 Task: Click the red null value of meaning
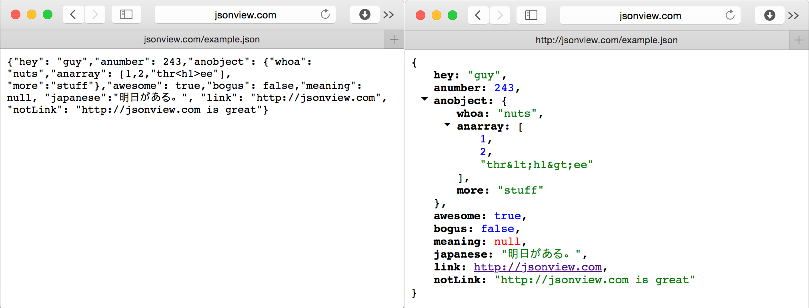507,242
